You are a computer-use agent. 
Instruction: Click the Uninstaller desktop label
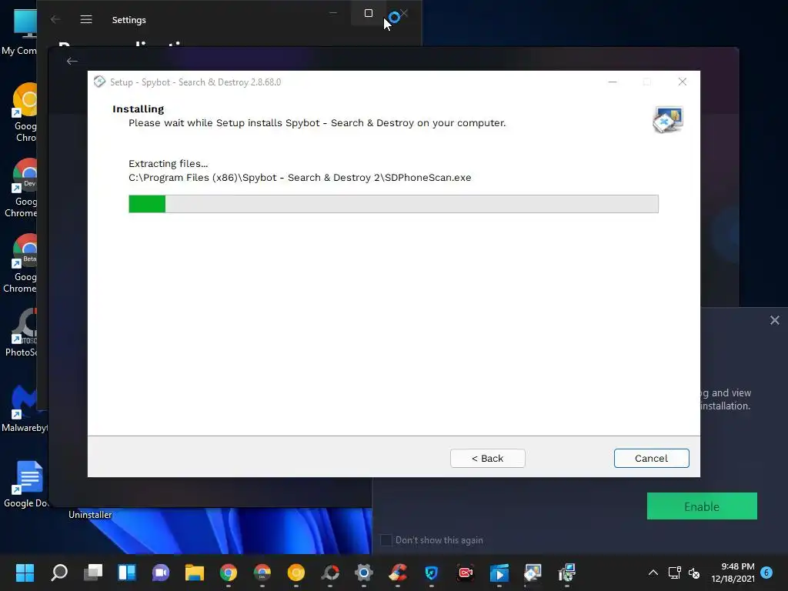(90, 515)
